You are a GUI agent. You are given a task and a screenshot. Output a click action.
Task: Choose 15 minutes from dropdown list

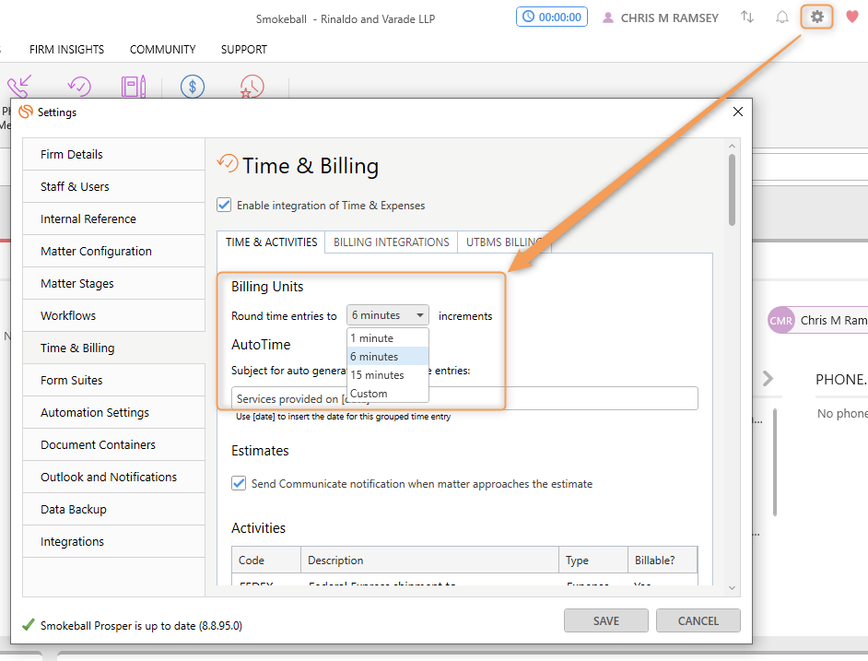tap(388, 374)
